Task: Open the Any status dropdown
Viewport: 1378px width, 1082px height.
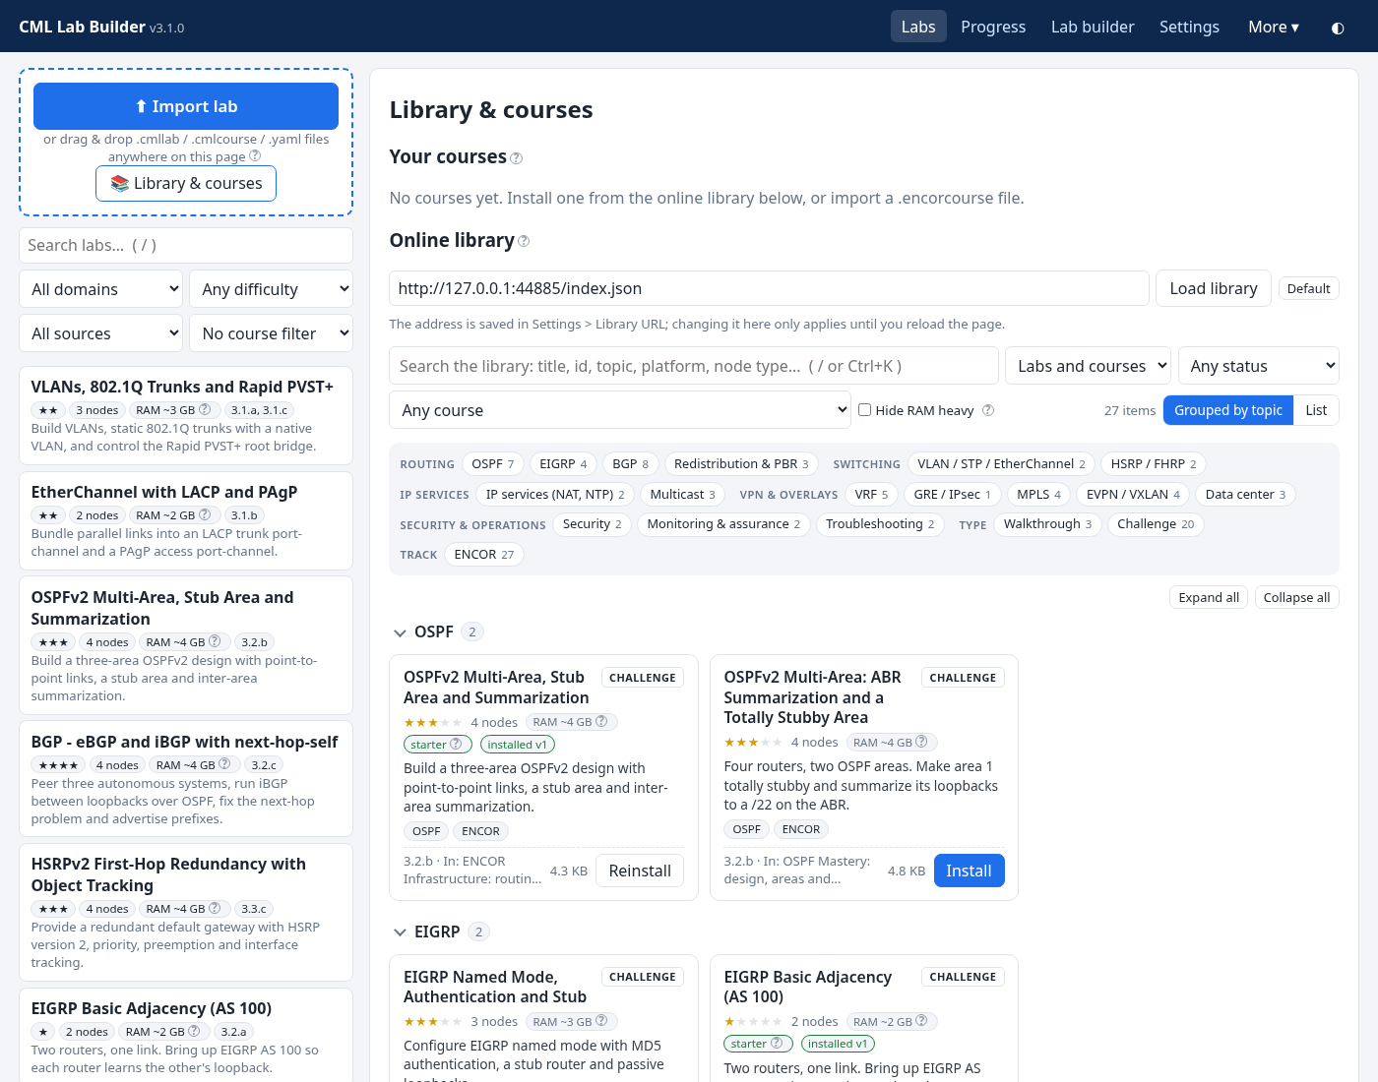Action: (x=1259, y=366)
